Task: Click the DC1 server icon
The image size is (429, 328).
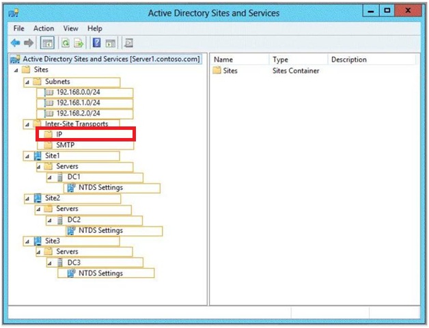Action: (x=60, y=177)
